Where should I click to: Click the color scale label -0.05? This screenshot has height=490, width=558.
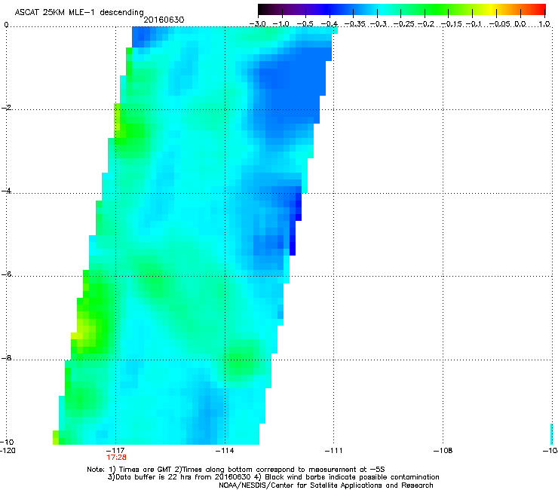(x=500, y=24)
